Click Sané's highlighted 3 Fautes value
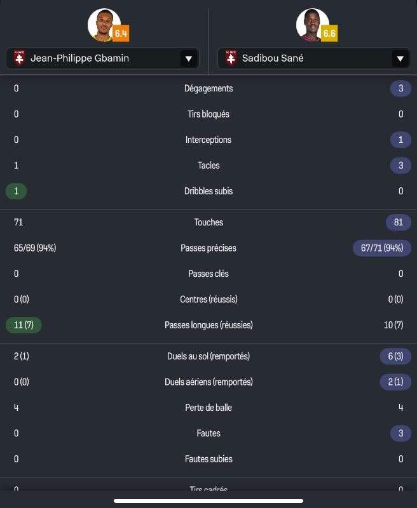 tap(400, 433)
